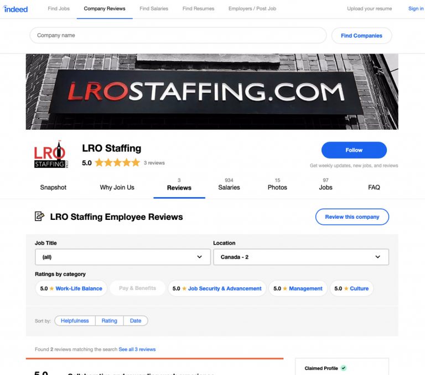Click the Company name search field
This screenshot has width=425, height=375.
[178, 35]
